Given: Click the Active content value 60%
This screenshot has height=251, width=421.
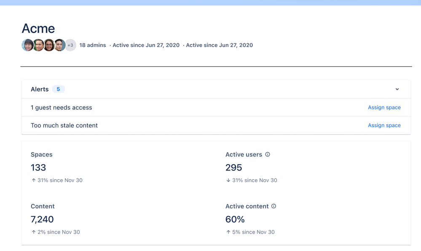Looking at the screenshot, I should click(x=235, y=219).
